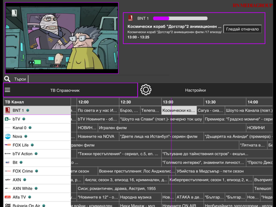The image size is (276, 207).
Task: Select programme Новините в 12 on Alfa TV
Action: tap(98, 197)
